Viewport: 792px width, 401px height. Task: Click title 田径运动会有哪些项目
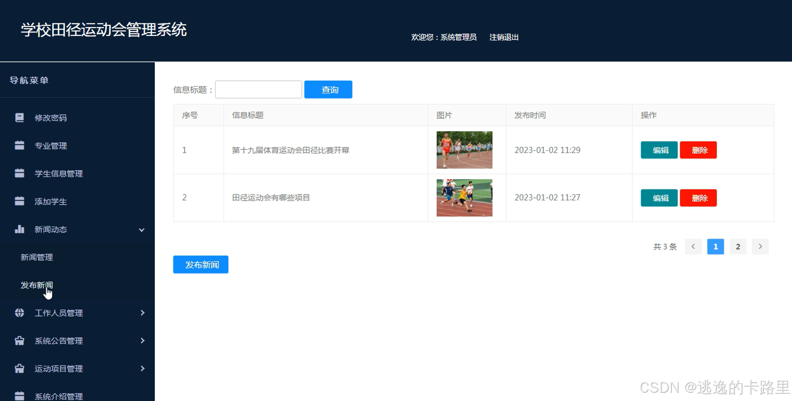click(x=271, y=197)
